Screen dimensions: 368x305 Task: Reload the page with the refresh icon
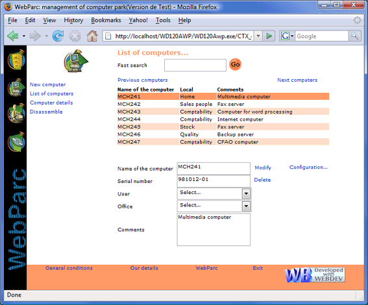coord(58,36)
